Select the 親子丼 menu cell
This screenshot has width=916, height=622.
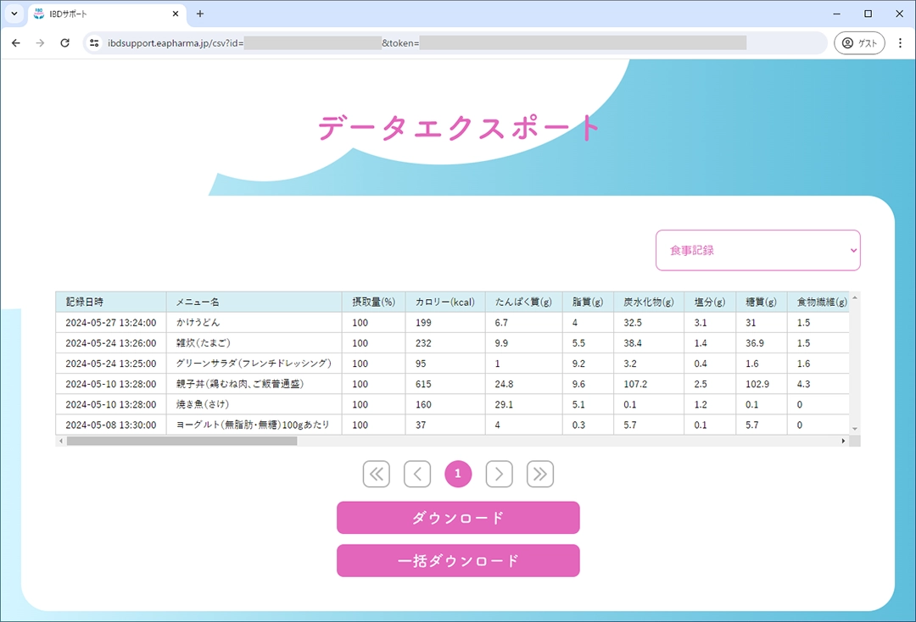tap(254, 384)
